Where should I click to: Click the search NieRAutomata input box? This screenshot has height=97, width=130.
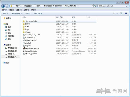tap(112, 6)
